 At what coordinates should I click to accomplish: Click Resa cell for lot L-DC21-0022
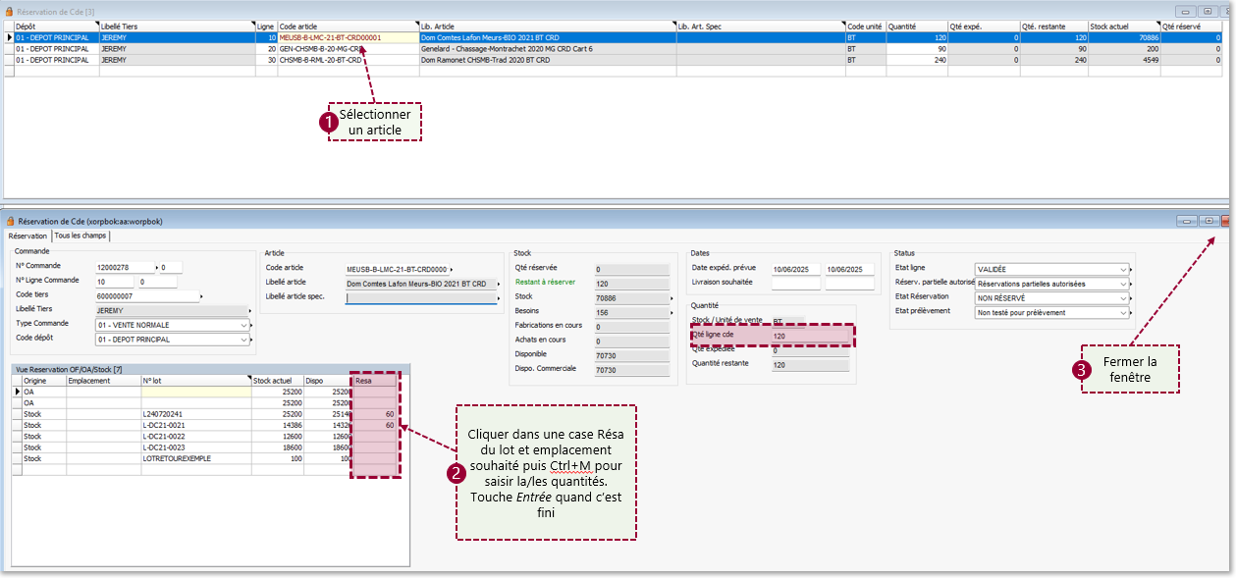pos(374,437)
